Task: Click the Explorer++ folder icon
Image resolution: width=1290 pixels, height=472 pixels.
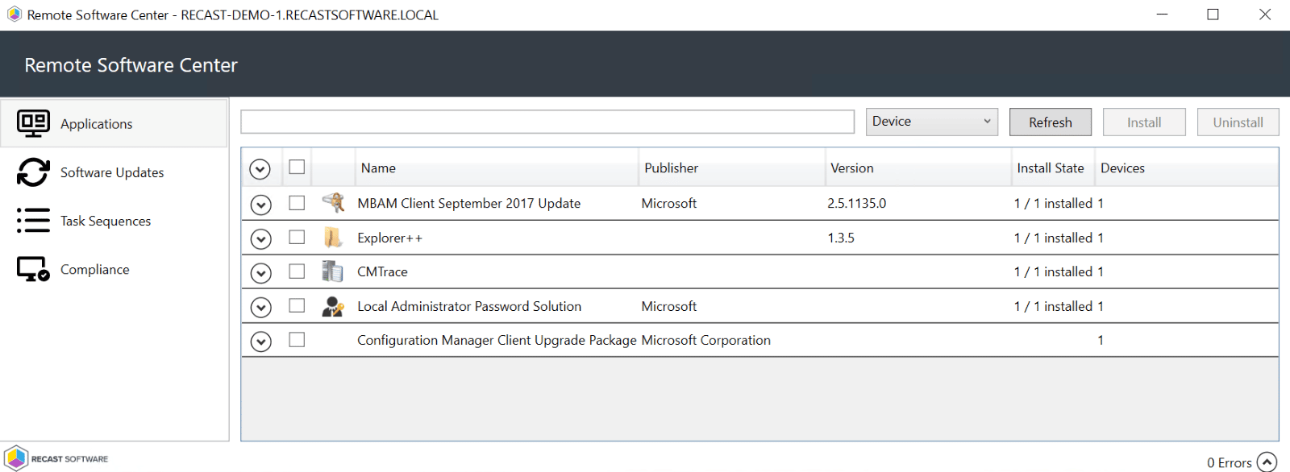Action: click(x=333, y=238)
